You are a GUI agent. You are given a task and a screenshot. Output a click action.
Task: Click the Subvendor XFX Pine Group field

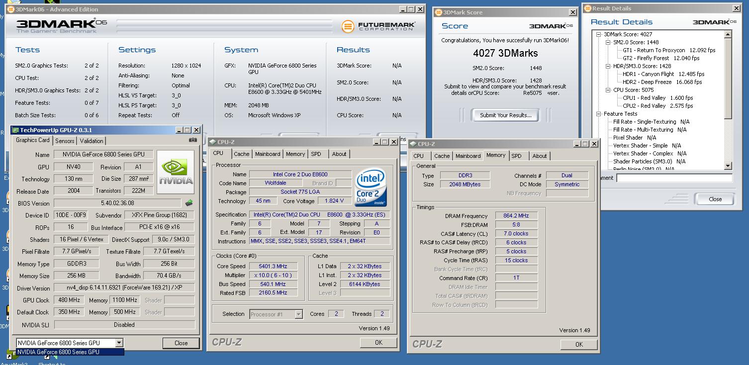pyautogui.click(x=159, y=215)
